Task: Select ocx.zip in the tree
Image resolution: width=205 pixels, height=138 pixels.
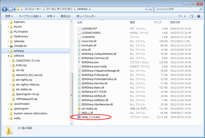Action: coord(20,70)
